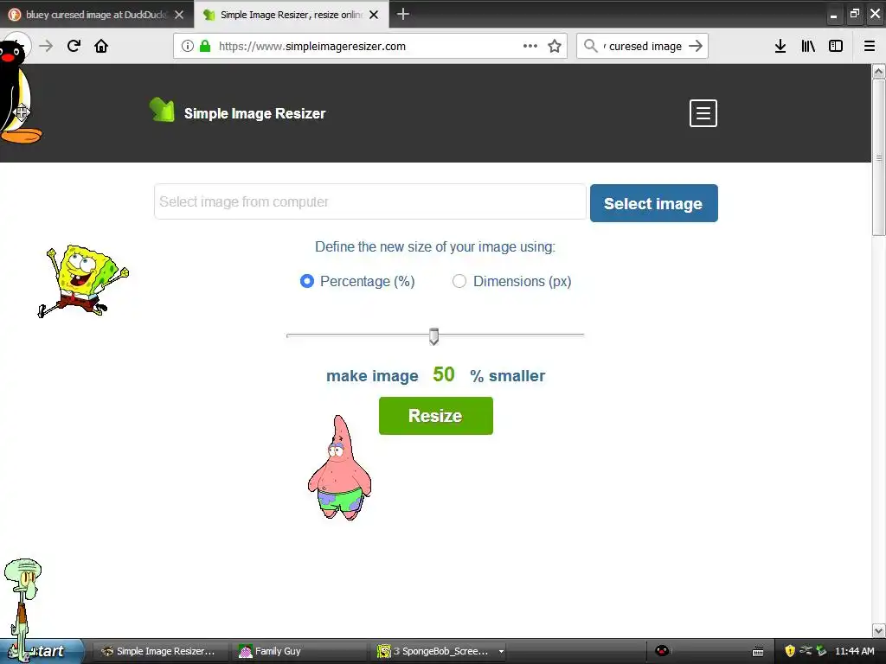Go to the browser home page
886x664 pixels.
(101, 46)
